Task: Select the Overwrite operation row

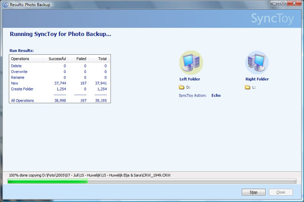Action: click(x=59, y=72)
